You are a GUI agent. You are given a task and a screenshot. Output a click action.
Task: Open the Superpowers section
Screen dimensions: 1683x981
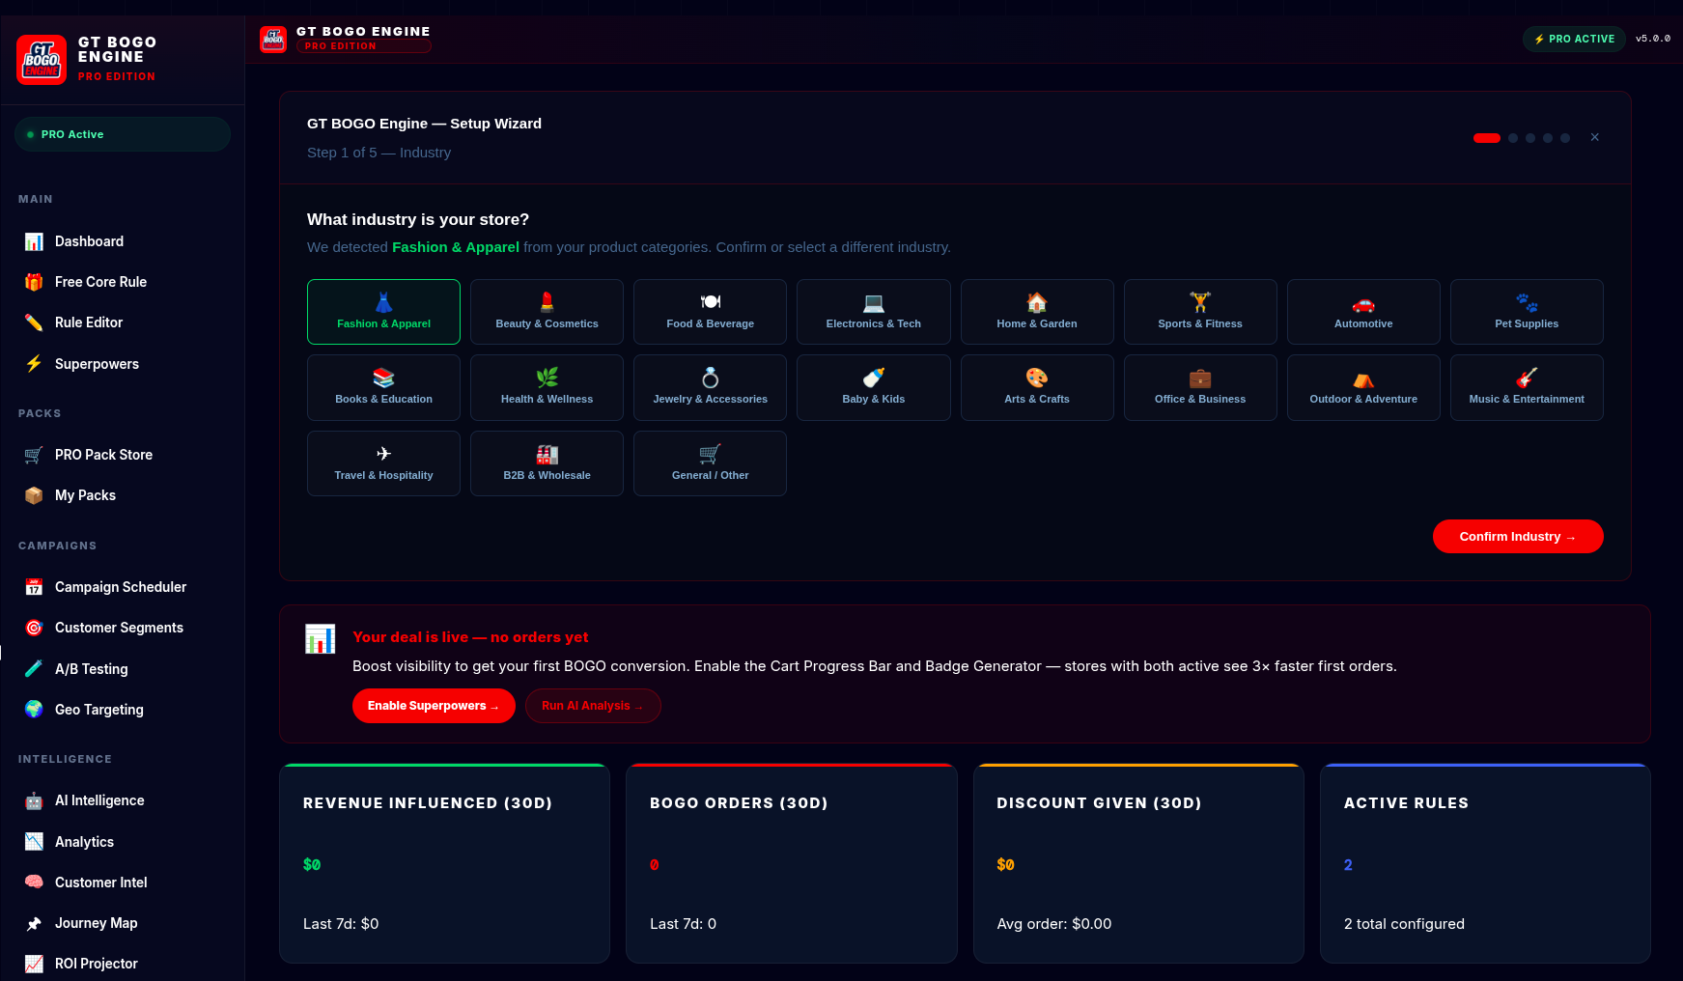pos(123,364)
